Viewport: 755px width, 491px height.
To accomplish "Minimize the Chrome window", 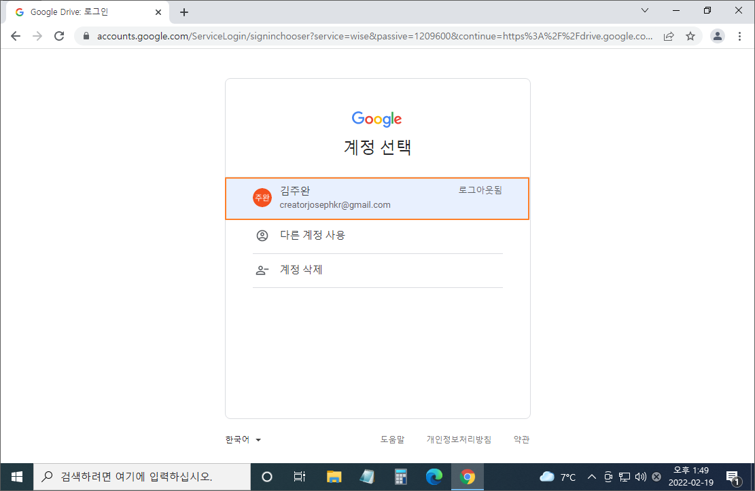I will (x=676, y=10).
